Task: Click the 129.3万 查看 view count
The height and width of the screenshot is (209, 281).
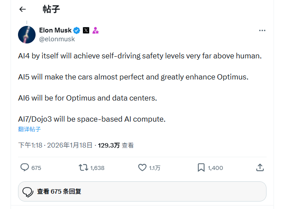Action: (x=115, y=145)
